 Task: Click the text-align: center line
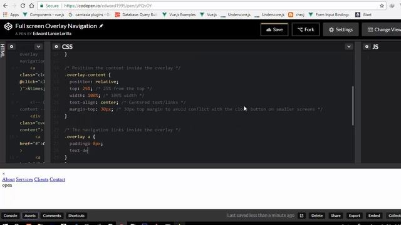[94, 102]
